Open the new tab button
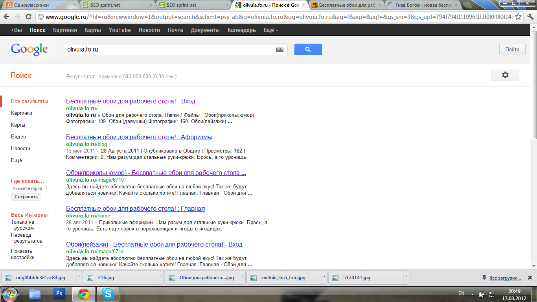Image resolution: width=537 pixels, height=302 pixels. pos(467,5)
